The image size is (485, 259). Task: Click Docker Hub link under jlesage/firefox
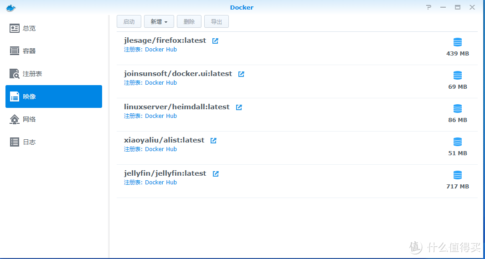pos(161,50)
